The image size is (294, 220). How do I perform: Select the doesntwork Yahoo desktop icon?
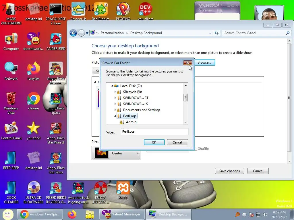[33, 42]
